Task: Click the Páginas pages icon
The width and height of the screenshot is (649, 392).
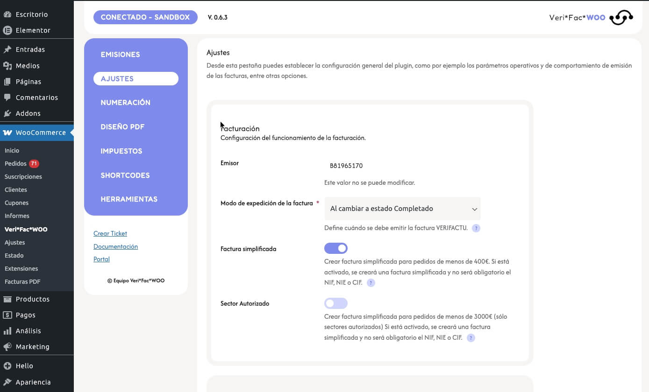Action: [x=7, y=82]
